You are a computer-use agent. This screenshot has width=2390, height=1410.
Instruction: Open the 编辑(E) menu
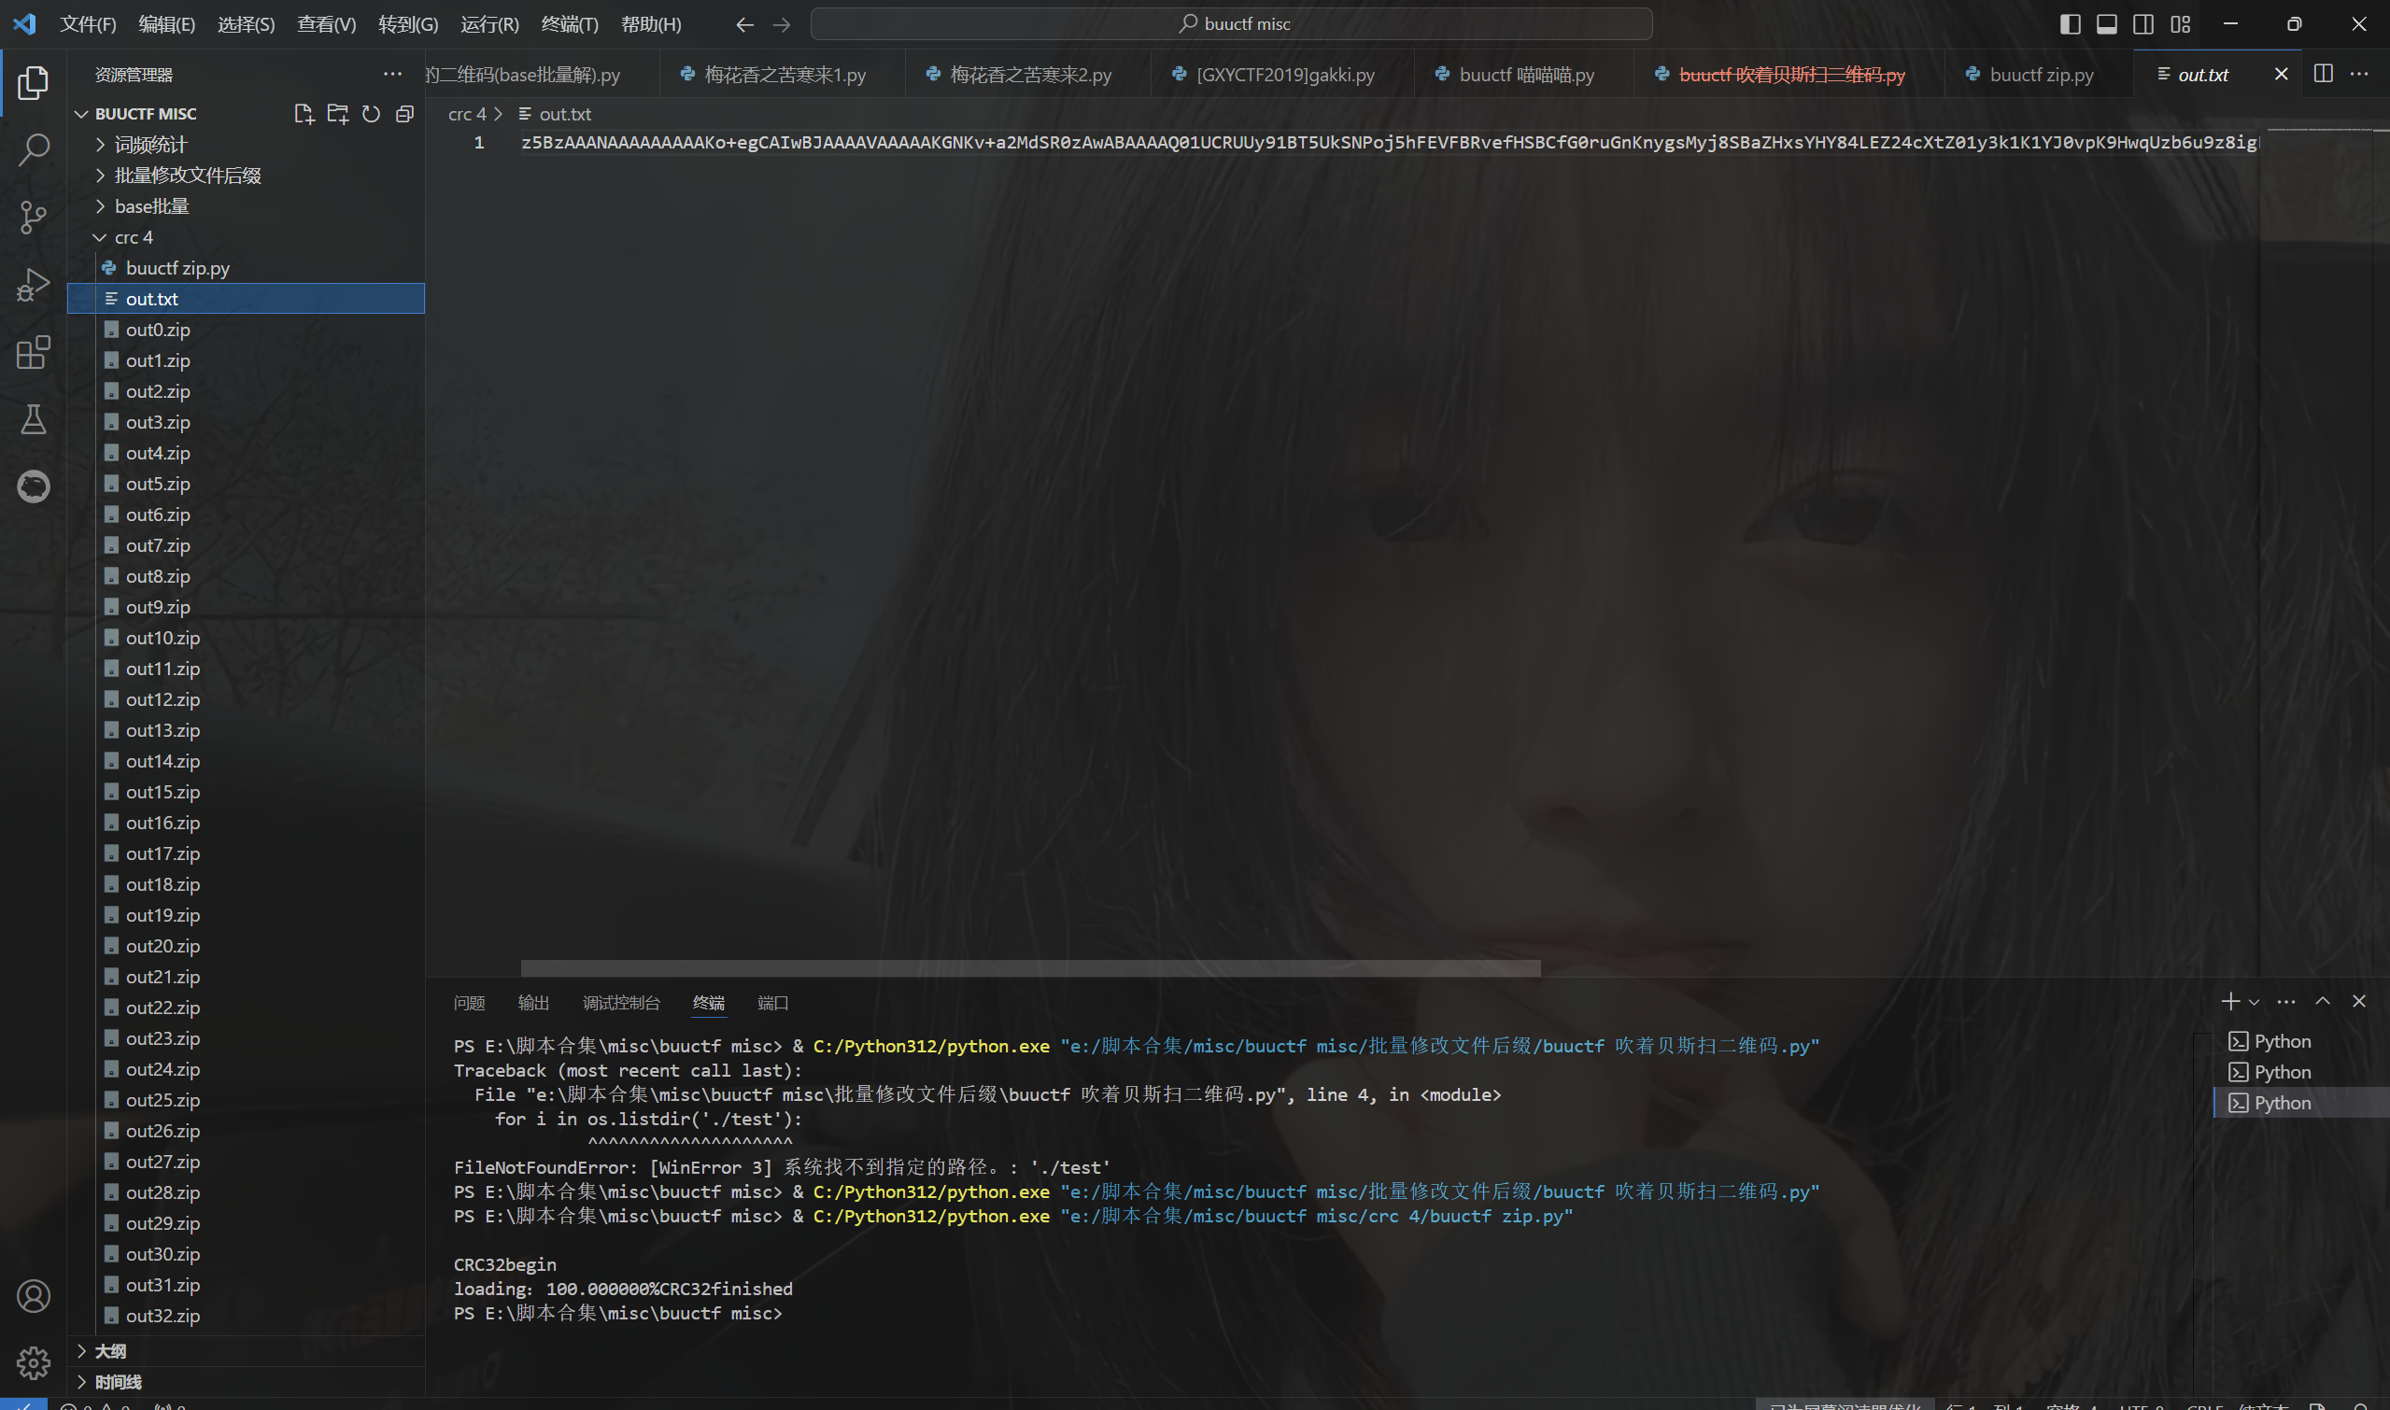click(166, 24)
